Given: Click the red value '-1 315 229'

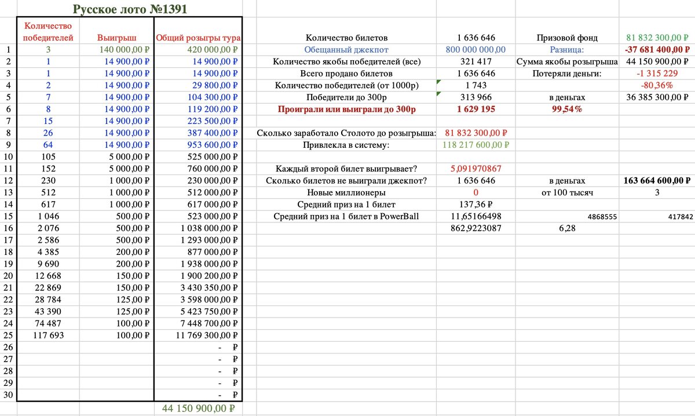Looking at the screenshot, I should pyautogui.click(x=657, y=74).
